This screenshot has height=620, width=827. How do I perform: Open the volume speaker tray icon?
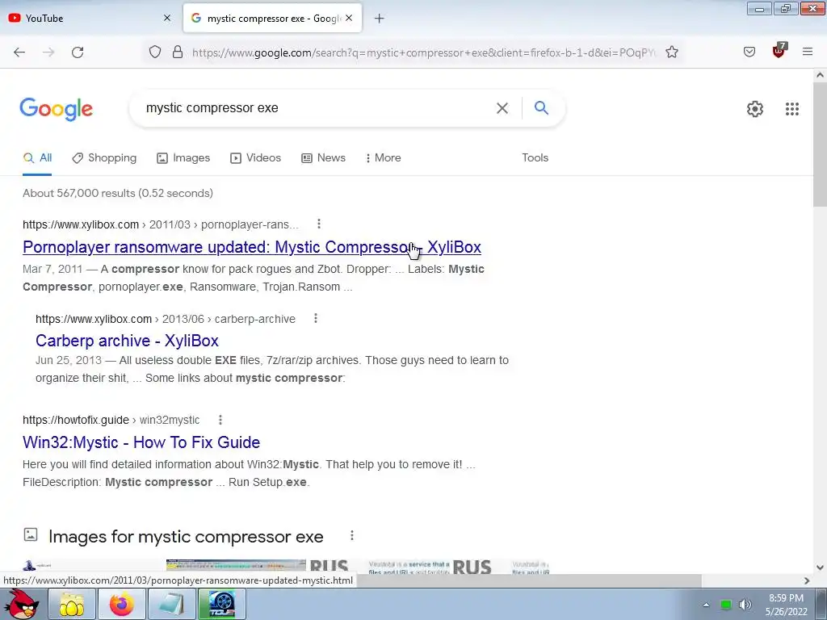pos(745,605)
